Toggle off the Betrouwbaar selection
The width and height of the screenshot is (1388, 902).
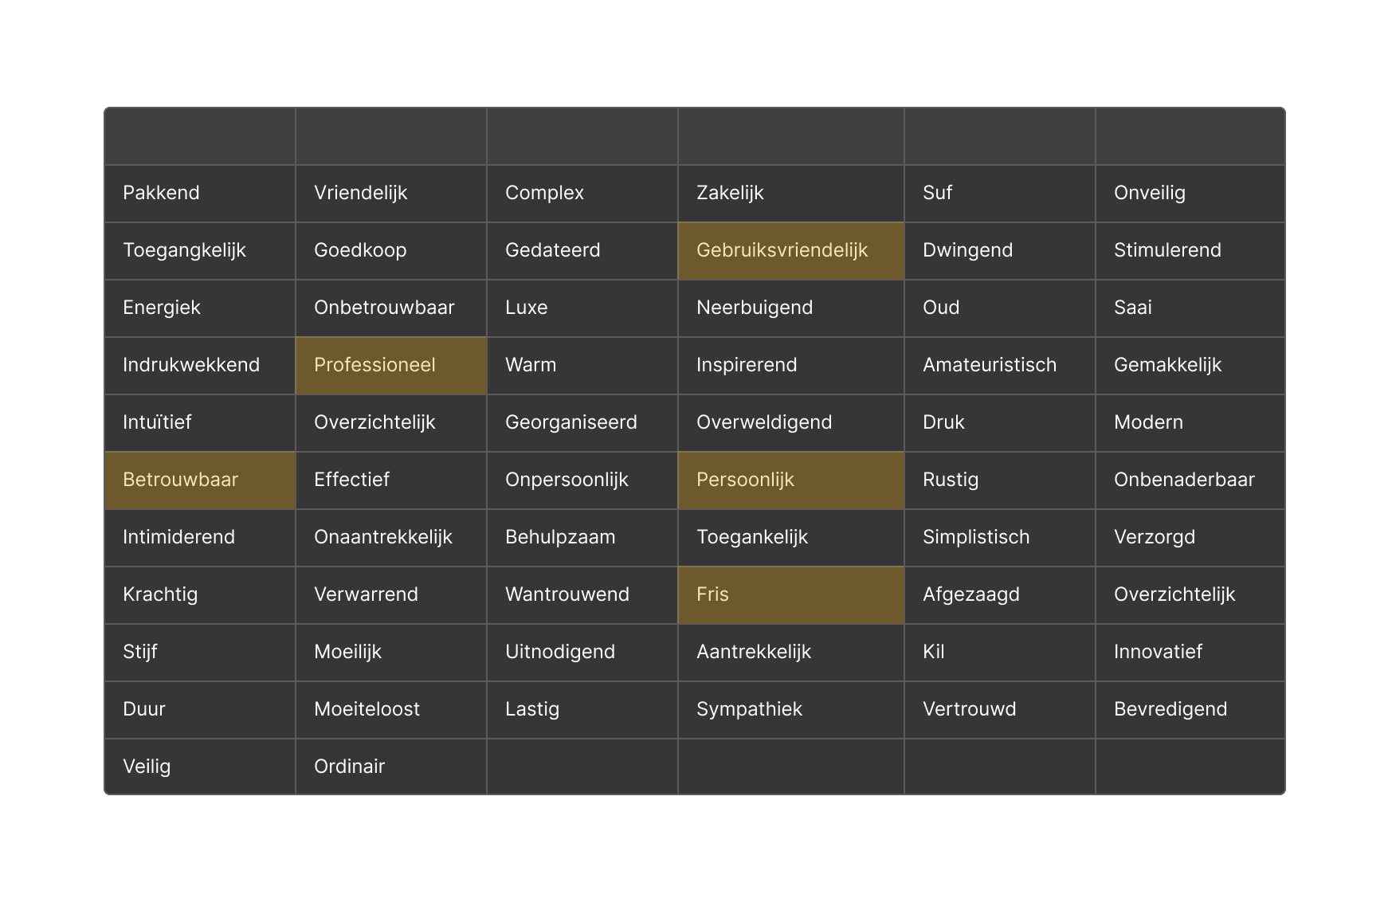pos(199,480)
